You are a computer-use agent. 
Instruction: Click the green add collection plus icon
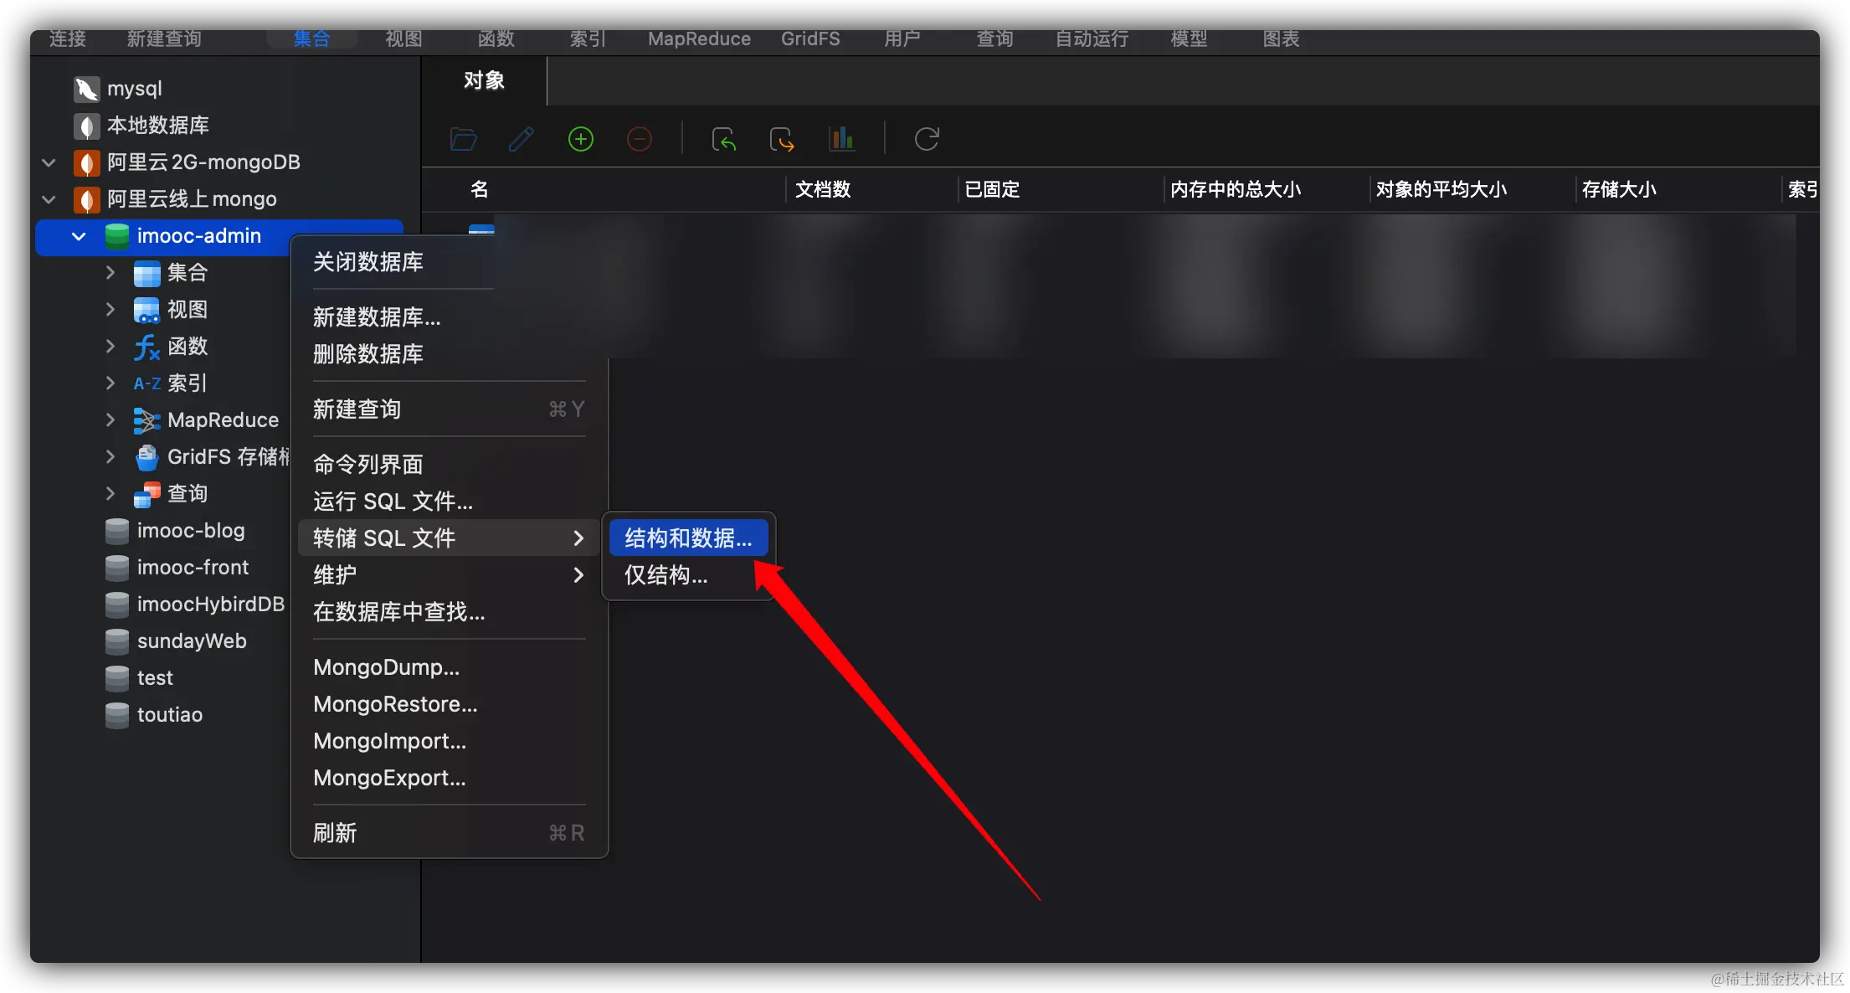click(x=580, y=139)
